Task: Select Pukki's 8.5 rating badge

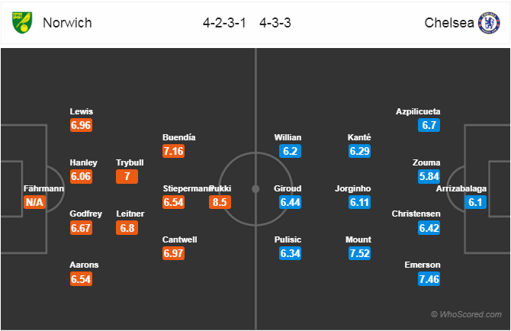Action: point(220,202)
